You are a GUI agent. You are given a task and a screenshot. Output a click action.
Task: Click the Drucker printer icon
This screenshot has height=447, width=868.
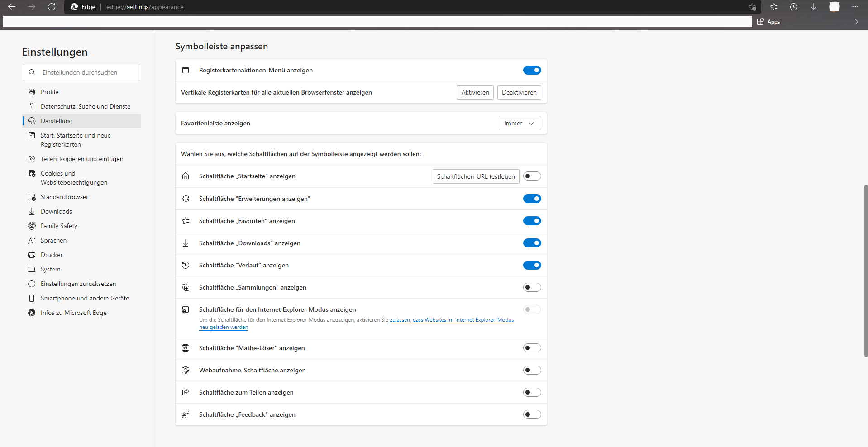[x=32, y=255]
